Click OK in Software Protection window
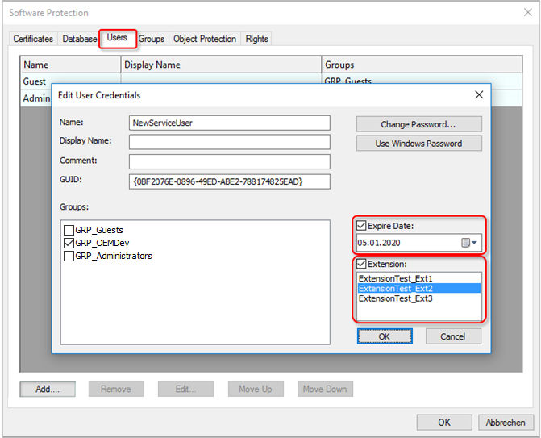The height and width of the screenshot is (438, 541). [444, 423]
